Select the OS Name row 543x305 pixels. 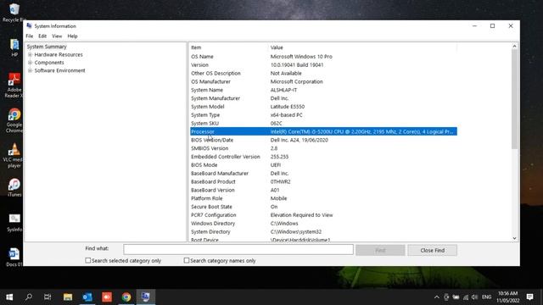pos(323,57)
